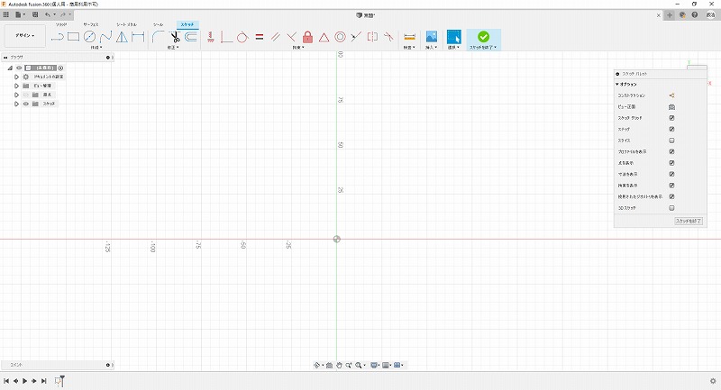Viewport: 721px width, 390px height.
Task: Click the Finish Sketch green checkmark
Action: [x=483, y=36]
